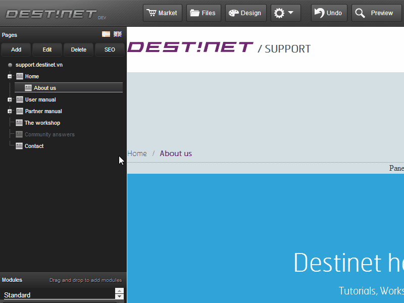Select the greyed Community answers page

tap(49, 134)
